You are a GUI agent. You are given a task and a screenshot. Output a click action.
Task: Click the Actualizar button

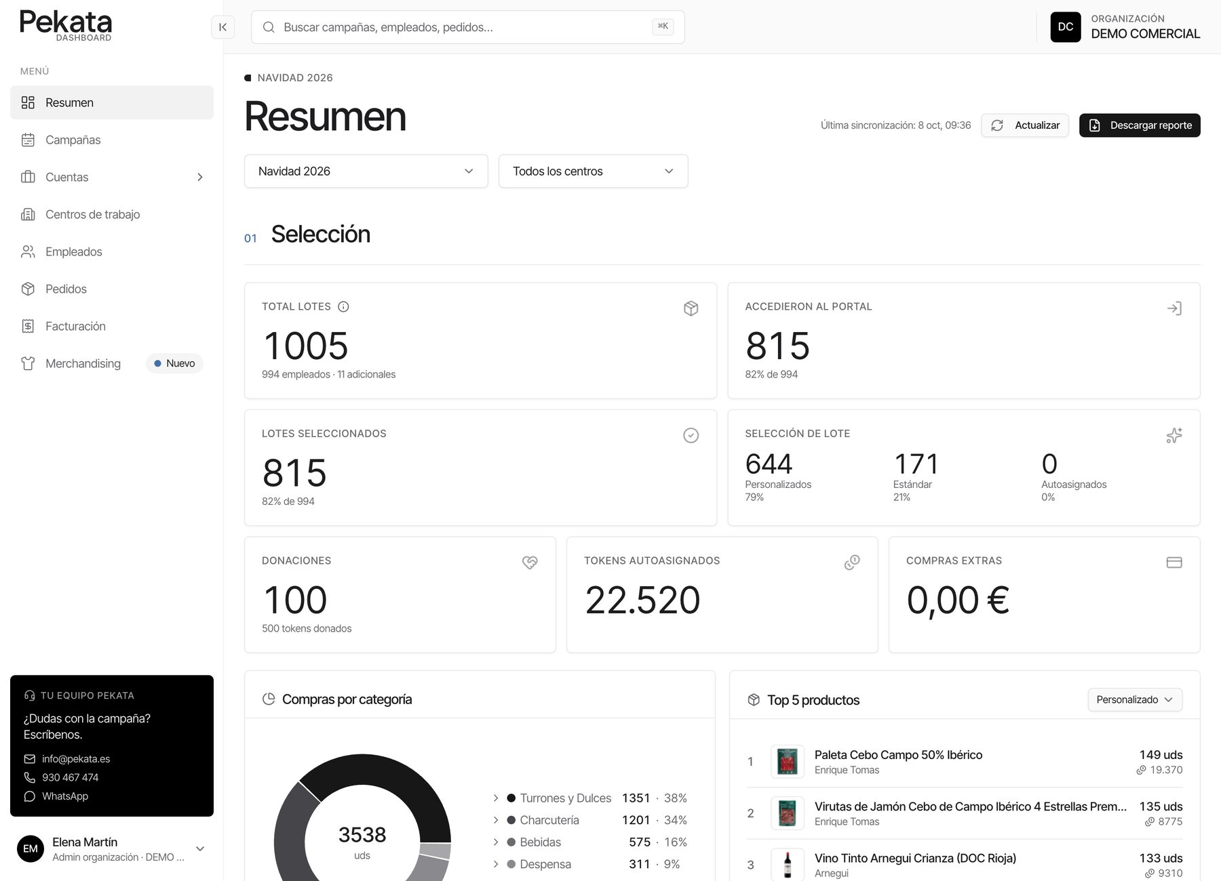(1025, 125)
